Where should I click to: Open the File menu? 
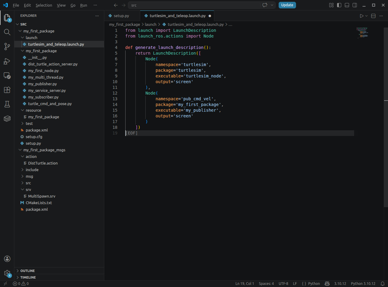point(16,5)
